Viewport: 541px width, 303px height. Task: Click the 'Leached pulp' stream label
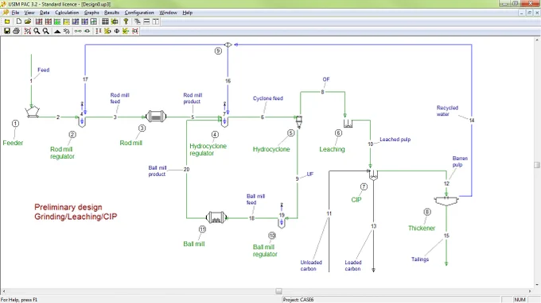(x=395, y=140)
